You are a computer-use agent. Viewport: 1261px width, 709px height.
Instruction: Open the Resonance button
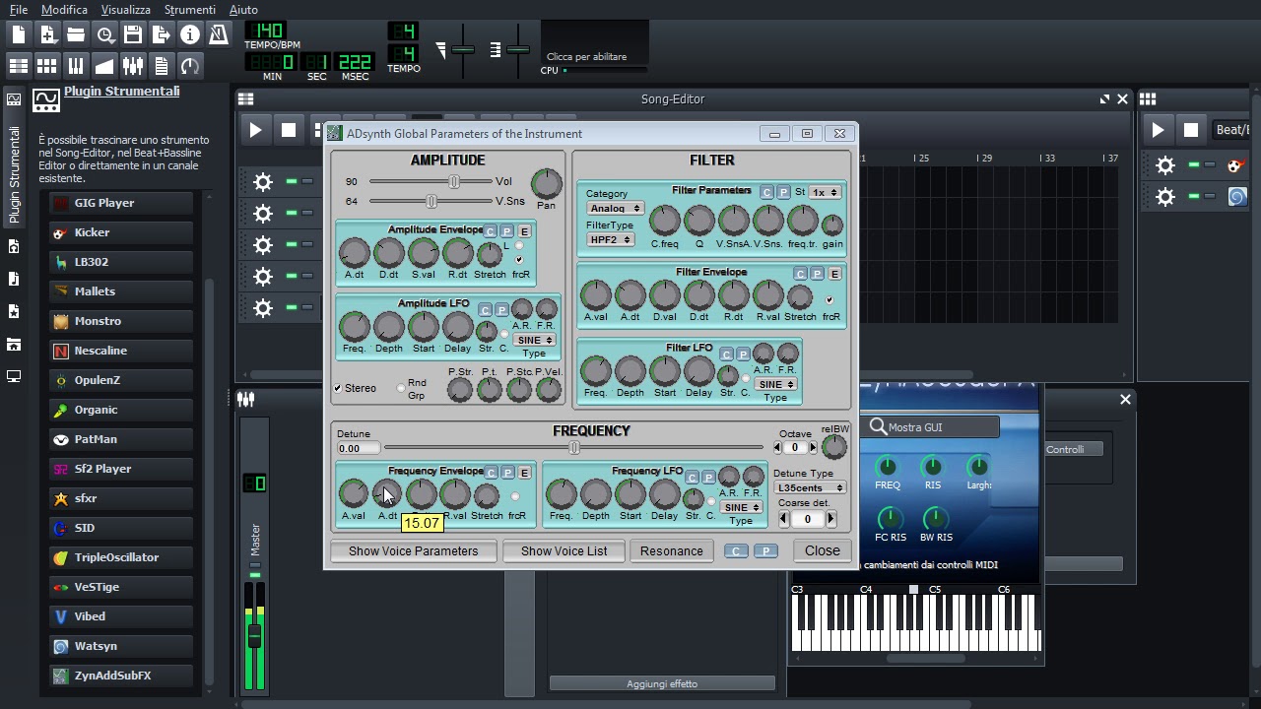coord(671,550)
